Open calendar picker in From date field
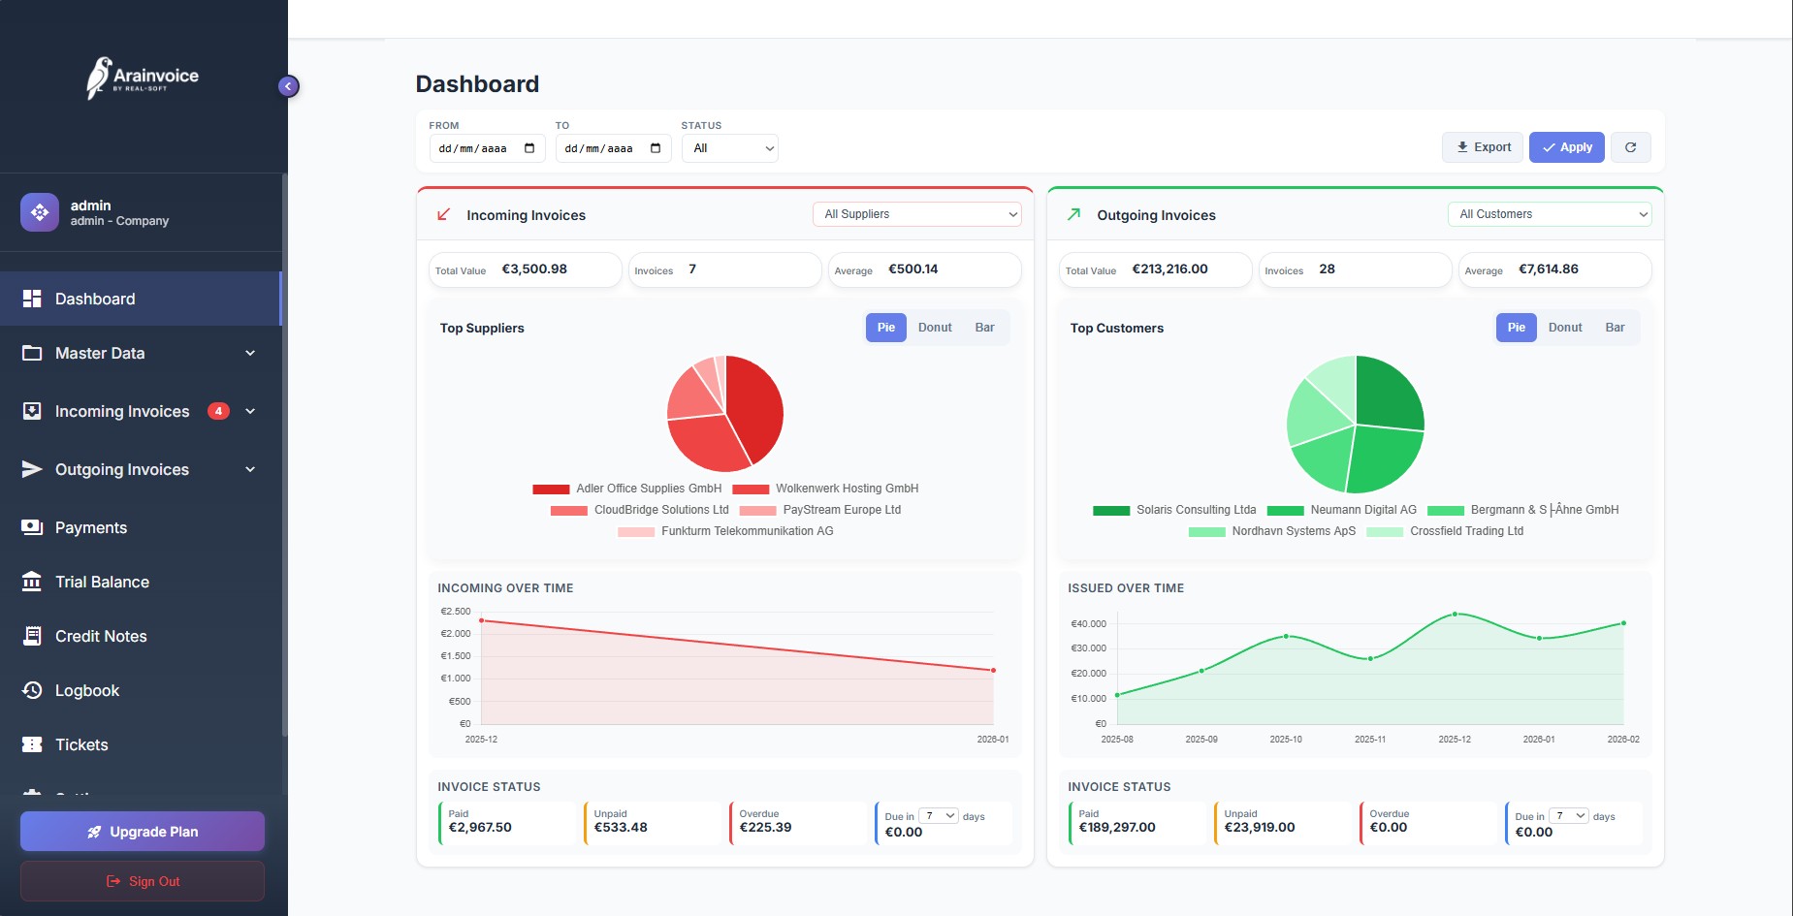1793x916 pixels. [529, 148]
